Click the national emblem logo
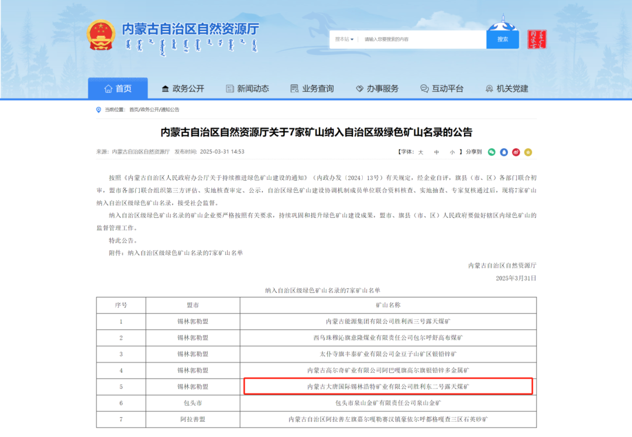Viewport: 632px width, 437px height. pos(101,35)
